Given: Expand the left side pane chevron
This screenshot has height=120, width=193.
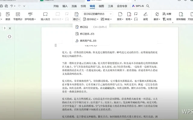Looking at the screenshot, I should 5,28.
